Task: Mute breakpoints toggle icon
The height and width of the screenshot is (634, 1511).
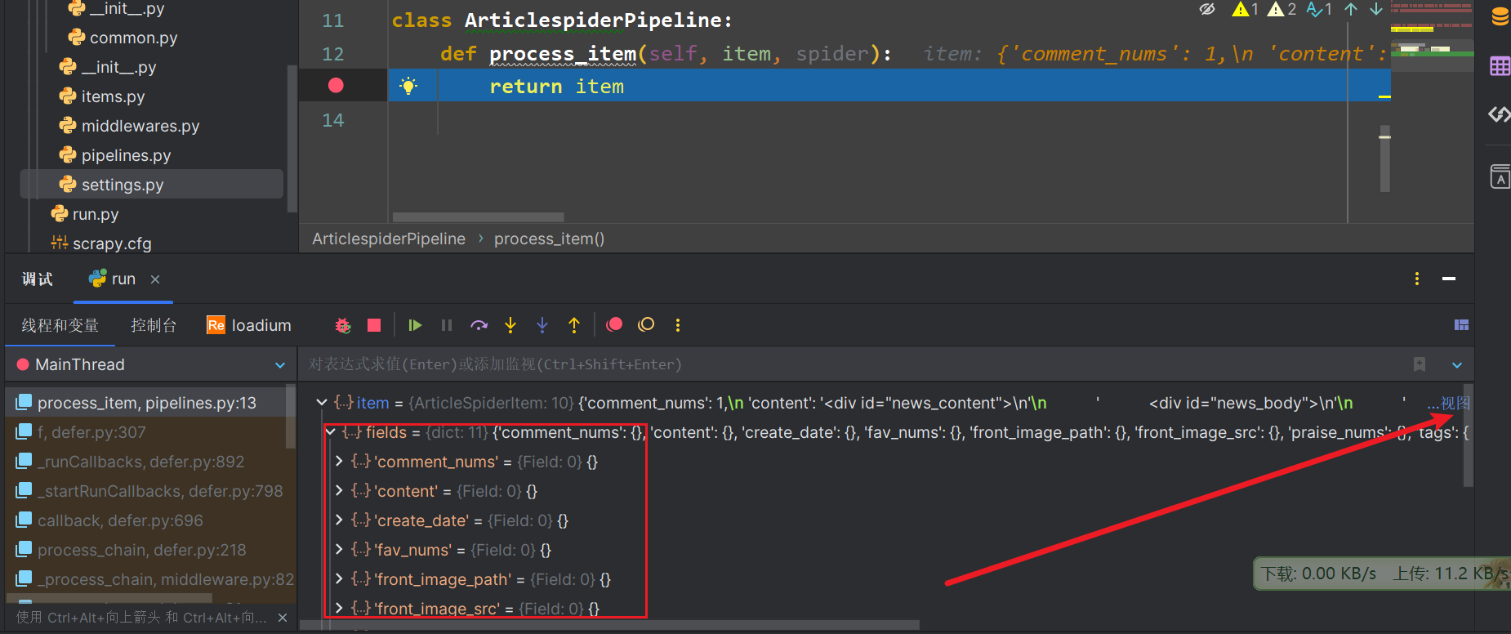Action: [x=646, y=325]
